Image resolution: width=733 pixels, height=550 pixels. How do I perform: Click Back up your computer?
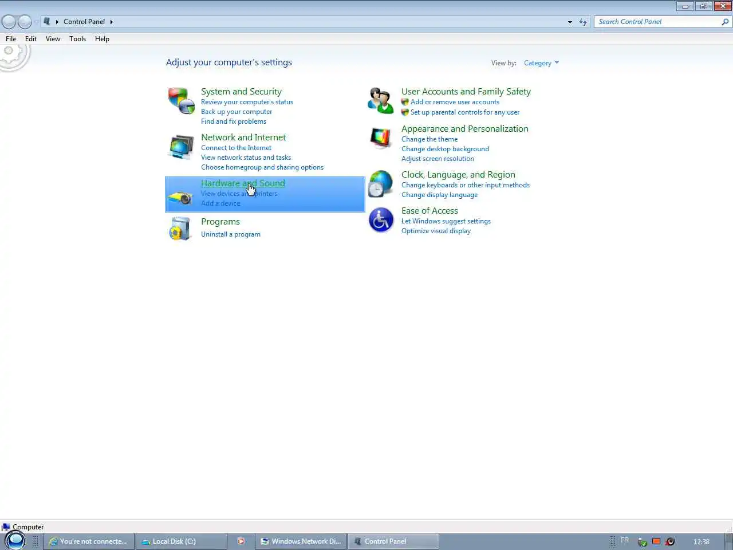coord(237,112)
